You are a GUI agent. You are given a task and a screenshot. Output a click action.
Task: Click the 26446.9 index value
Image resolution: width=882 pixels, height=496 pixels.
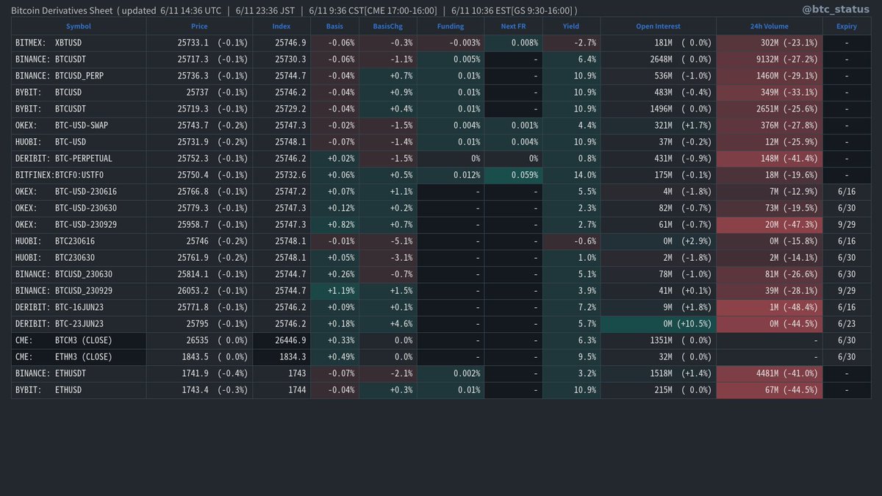coord(290,340)
